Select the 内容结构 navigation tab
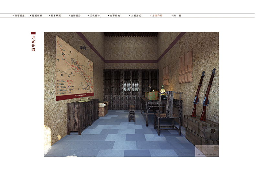Image resolution: width=259 pixels, height=178 pixels. (x=114, y=16)
